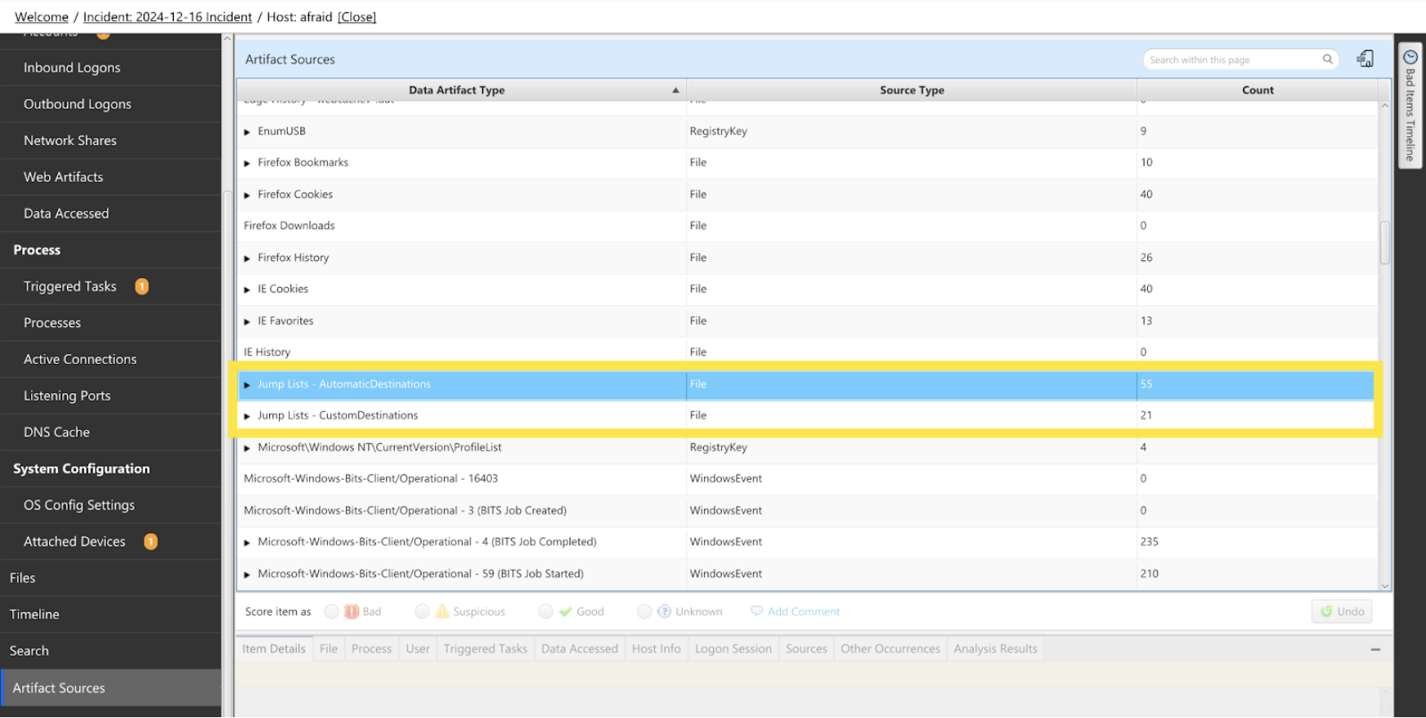
Task: Switch to the Item Details tab
Action: click(274, 649)
